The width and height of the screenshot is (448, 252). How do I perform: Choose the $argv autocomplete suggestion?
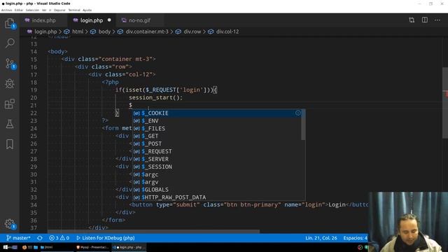[x=216, y=182]
